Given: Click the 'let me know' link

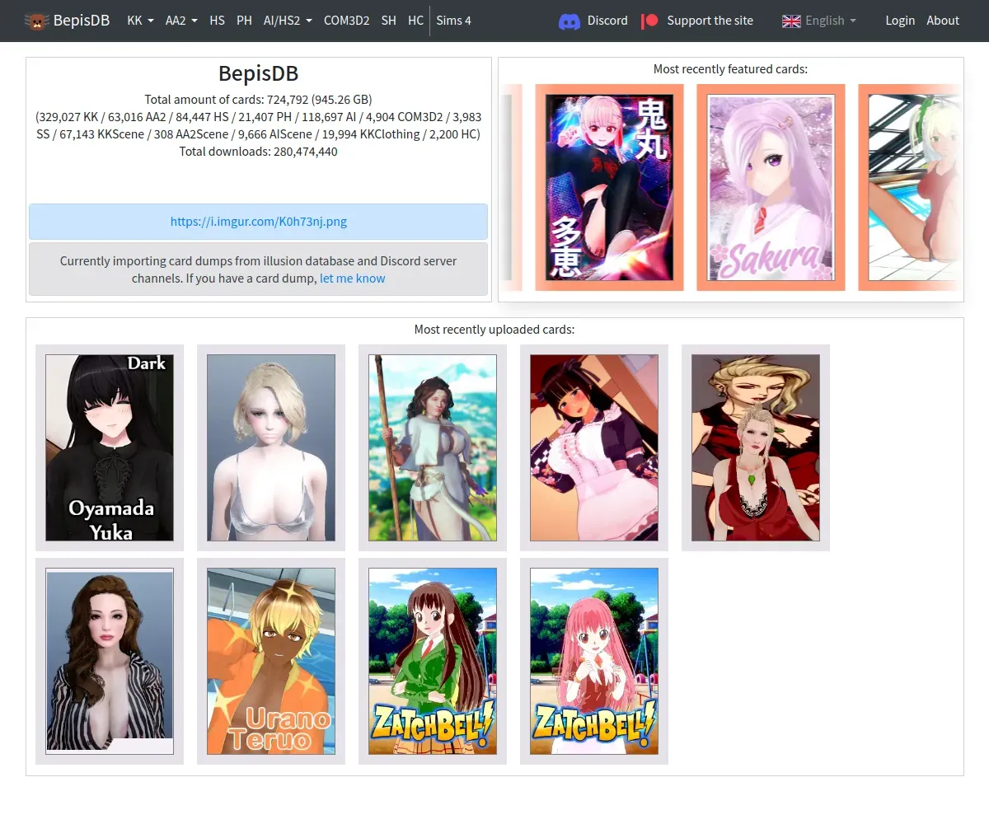Looking at the screenshot, I should [x=353, y=279].
